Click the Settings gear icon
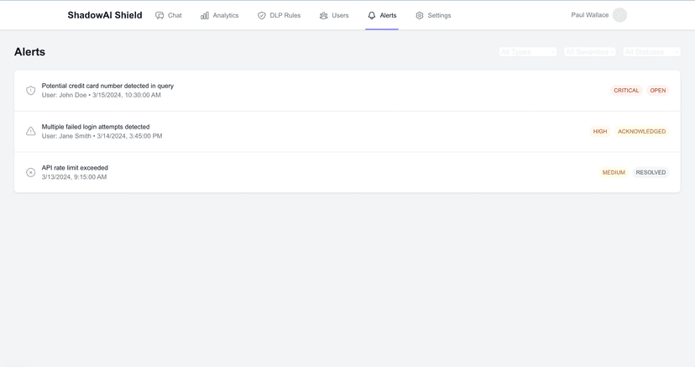 [420, 15]
